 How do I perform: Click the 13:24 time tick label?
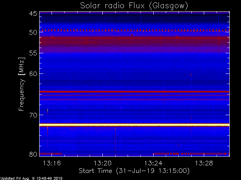point(153,163)
